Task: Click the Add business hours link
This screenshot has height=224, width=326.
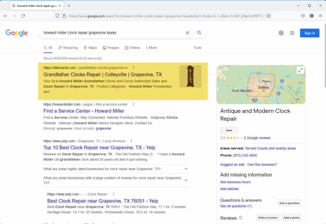Action: coord(235,182)
